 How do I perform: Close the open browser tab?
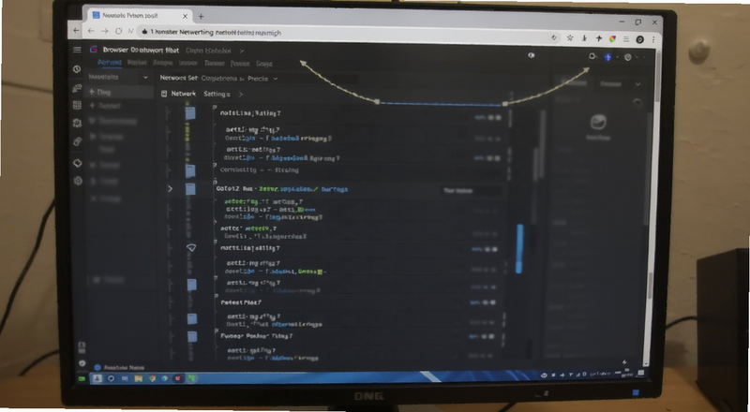tap(185, 16)
